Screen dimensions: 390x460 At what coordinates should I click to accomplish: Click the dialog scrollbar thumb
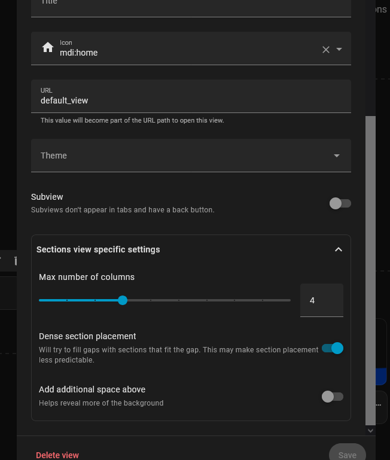point(370,270)
